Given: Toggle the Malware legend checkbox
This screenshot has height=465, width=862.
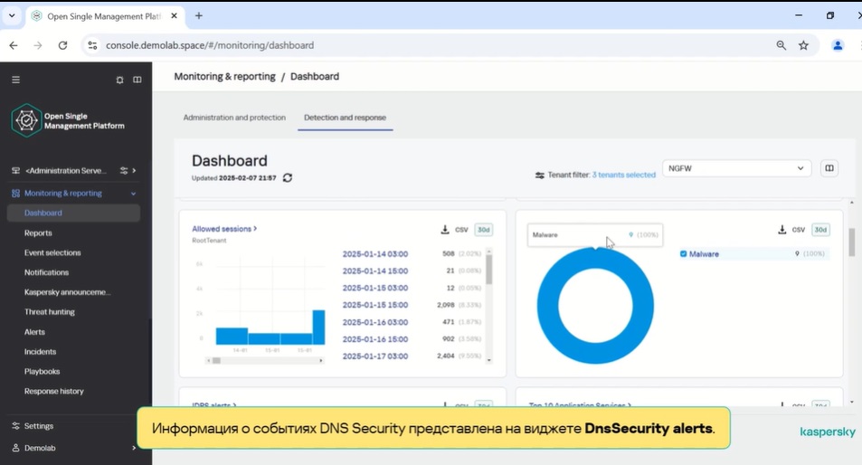Looking at the screenshot, I should [x=683, y=254].
